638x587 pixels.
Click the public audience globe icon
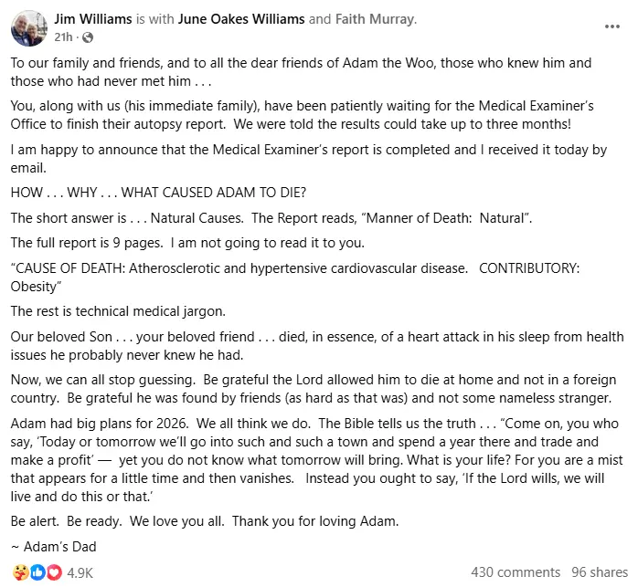[89, 38]
